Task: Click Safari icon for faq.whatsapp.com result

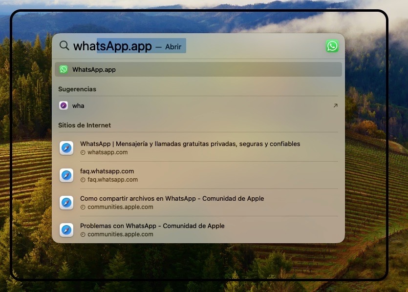Action: [66, 175]
